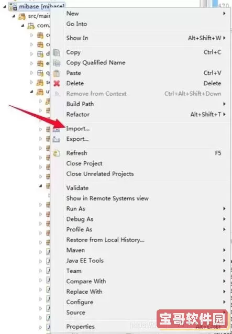The height and width of the screenshot is (334, 232).
Task: Click the Import icon beside Import...
Action: pos(56,129)
